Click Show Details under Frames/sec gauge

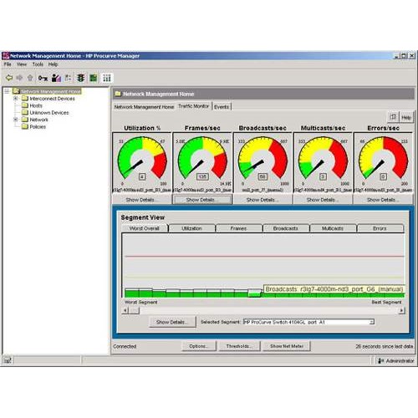point(202,200)
